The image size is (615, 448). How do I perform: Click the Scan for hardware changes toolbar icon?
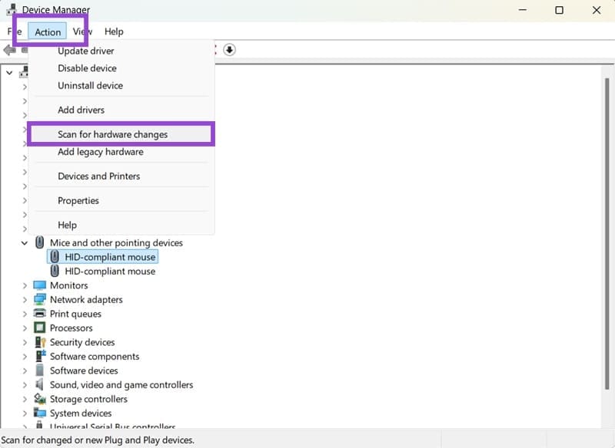[x=229, y=50]
